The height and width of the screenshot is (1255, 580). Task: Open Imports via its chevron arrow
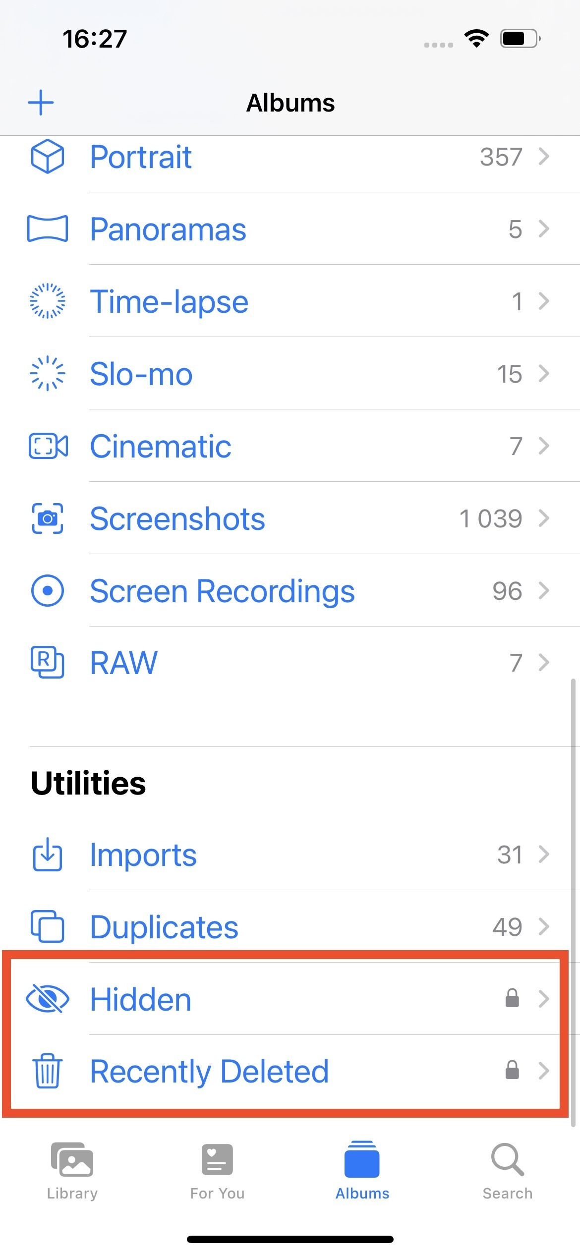(x=544, y=854)
